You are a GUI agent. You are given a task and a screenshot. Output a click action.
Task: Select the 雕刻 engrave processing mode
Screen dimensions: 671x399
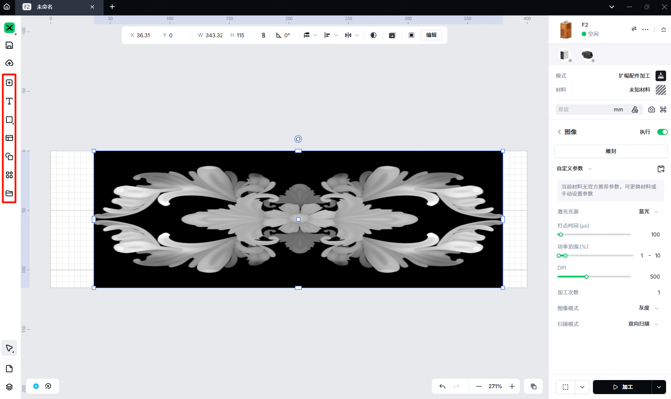pos(611,151)
